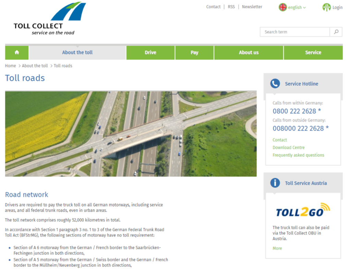Screen dimensions: 351x273
Task: Click the magnifying glass search icon
Action: point(336,32)
